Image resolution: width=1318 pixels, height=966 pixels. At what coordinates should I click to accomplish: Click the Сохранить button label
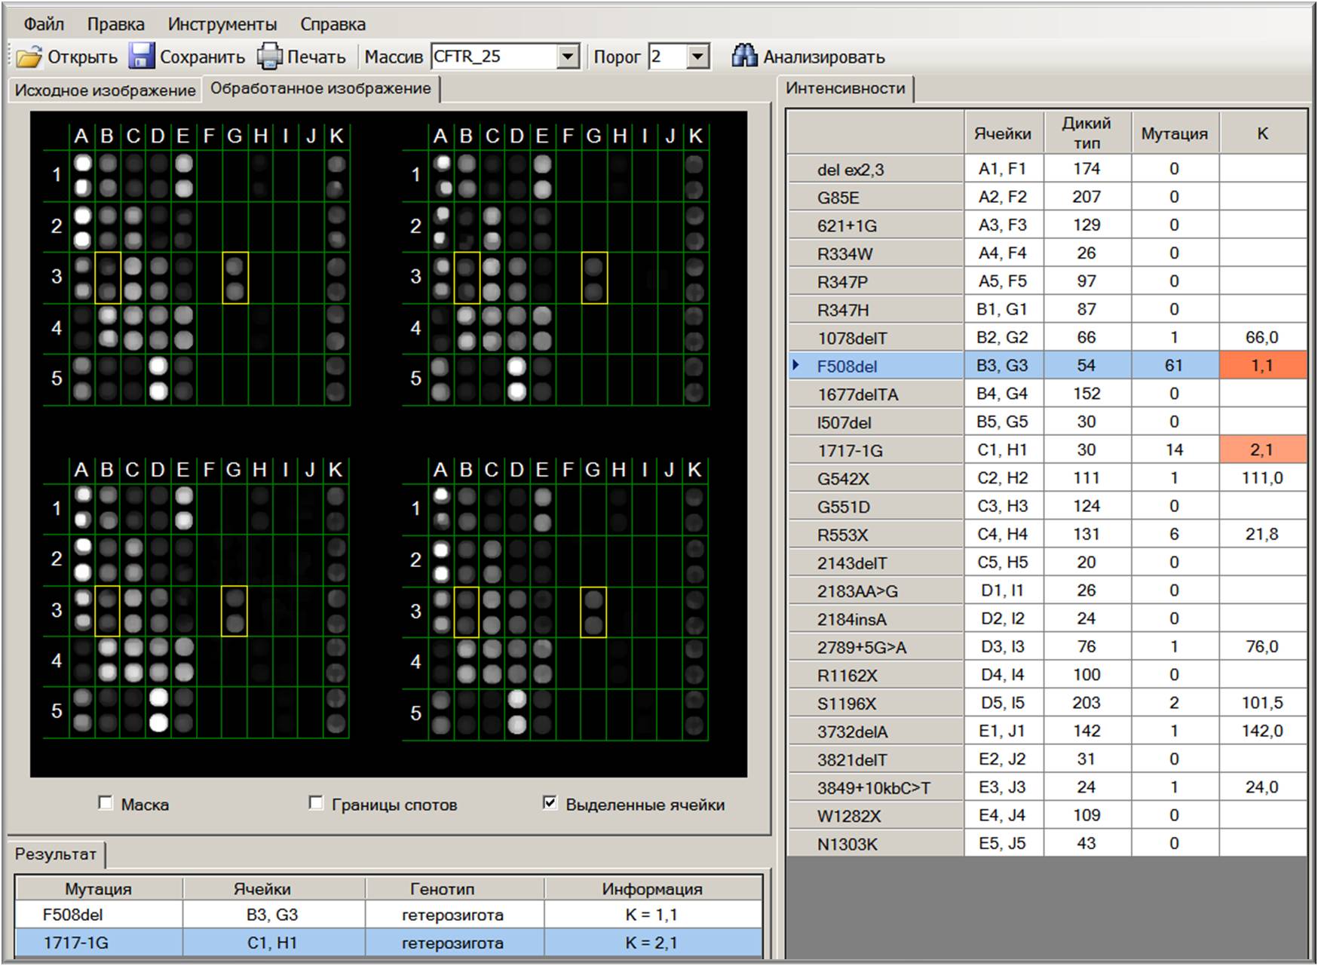[x=202, y=57]
